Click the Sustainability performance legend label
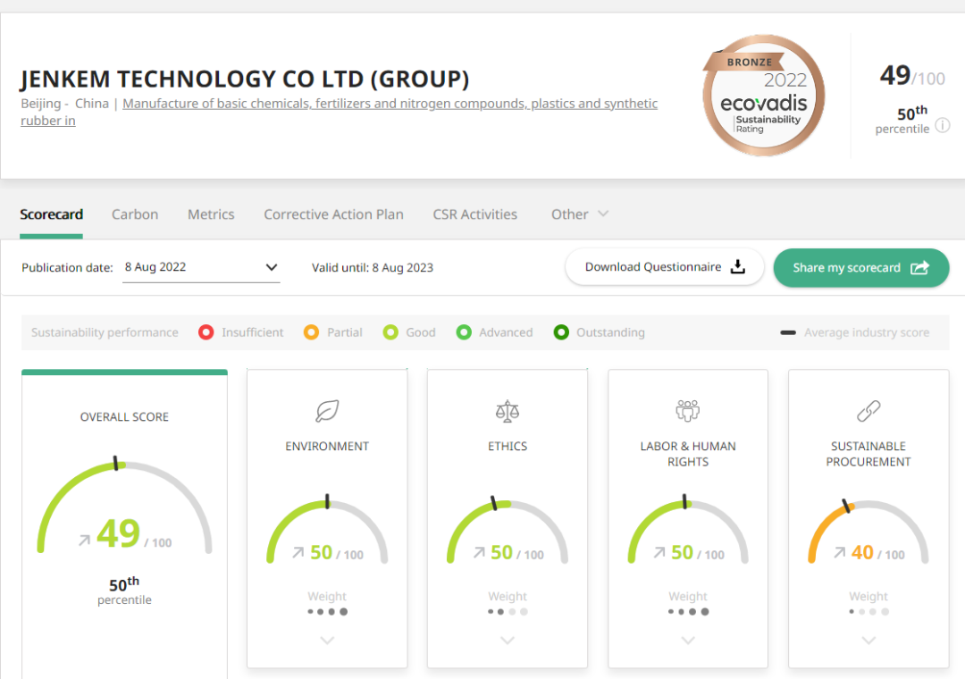This screenshot has height=679, width=965. pyautogui.click(x=105, y=332)
